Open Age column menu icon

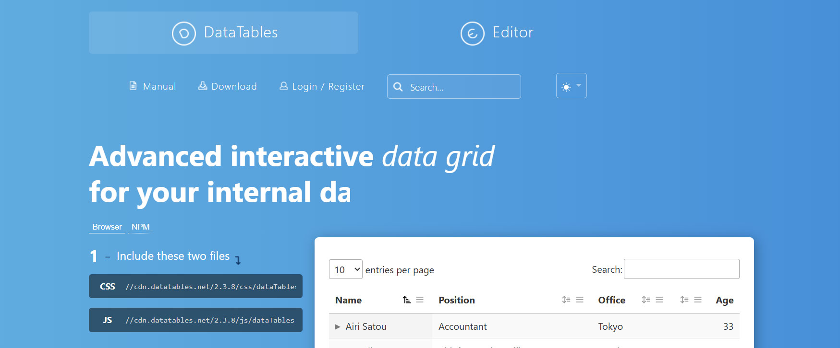(x=698, y=300)
